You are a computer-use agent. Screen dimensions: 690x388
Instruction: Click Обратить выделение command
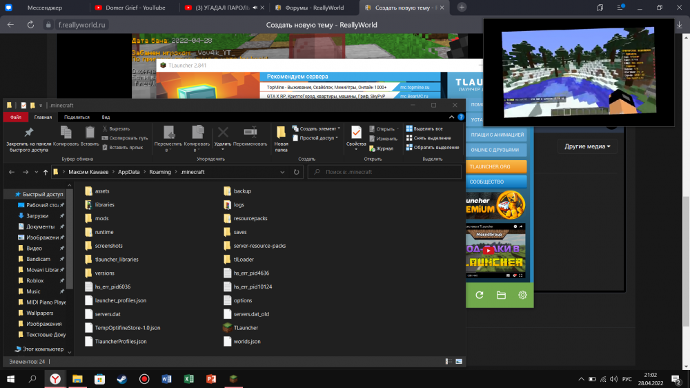(432, 147)
